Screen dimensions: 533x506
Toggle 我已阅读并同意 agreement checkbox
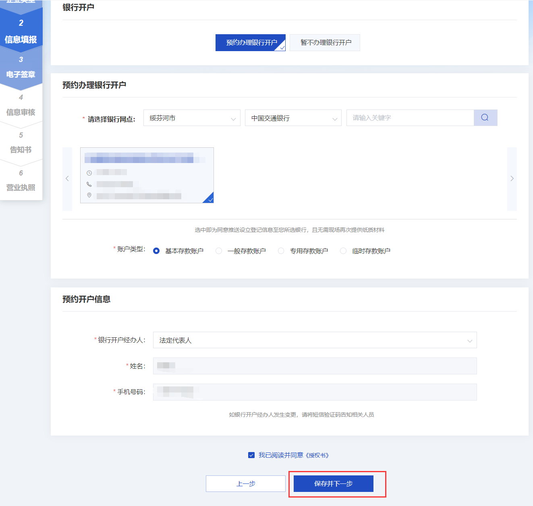point(251,455)
